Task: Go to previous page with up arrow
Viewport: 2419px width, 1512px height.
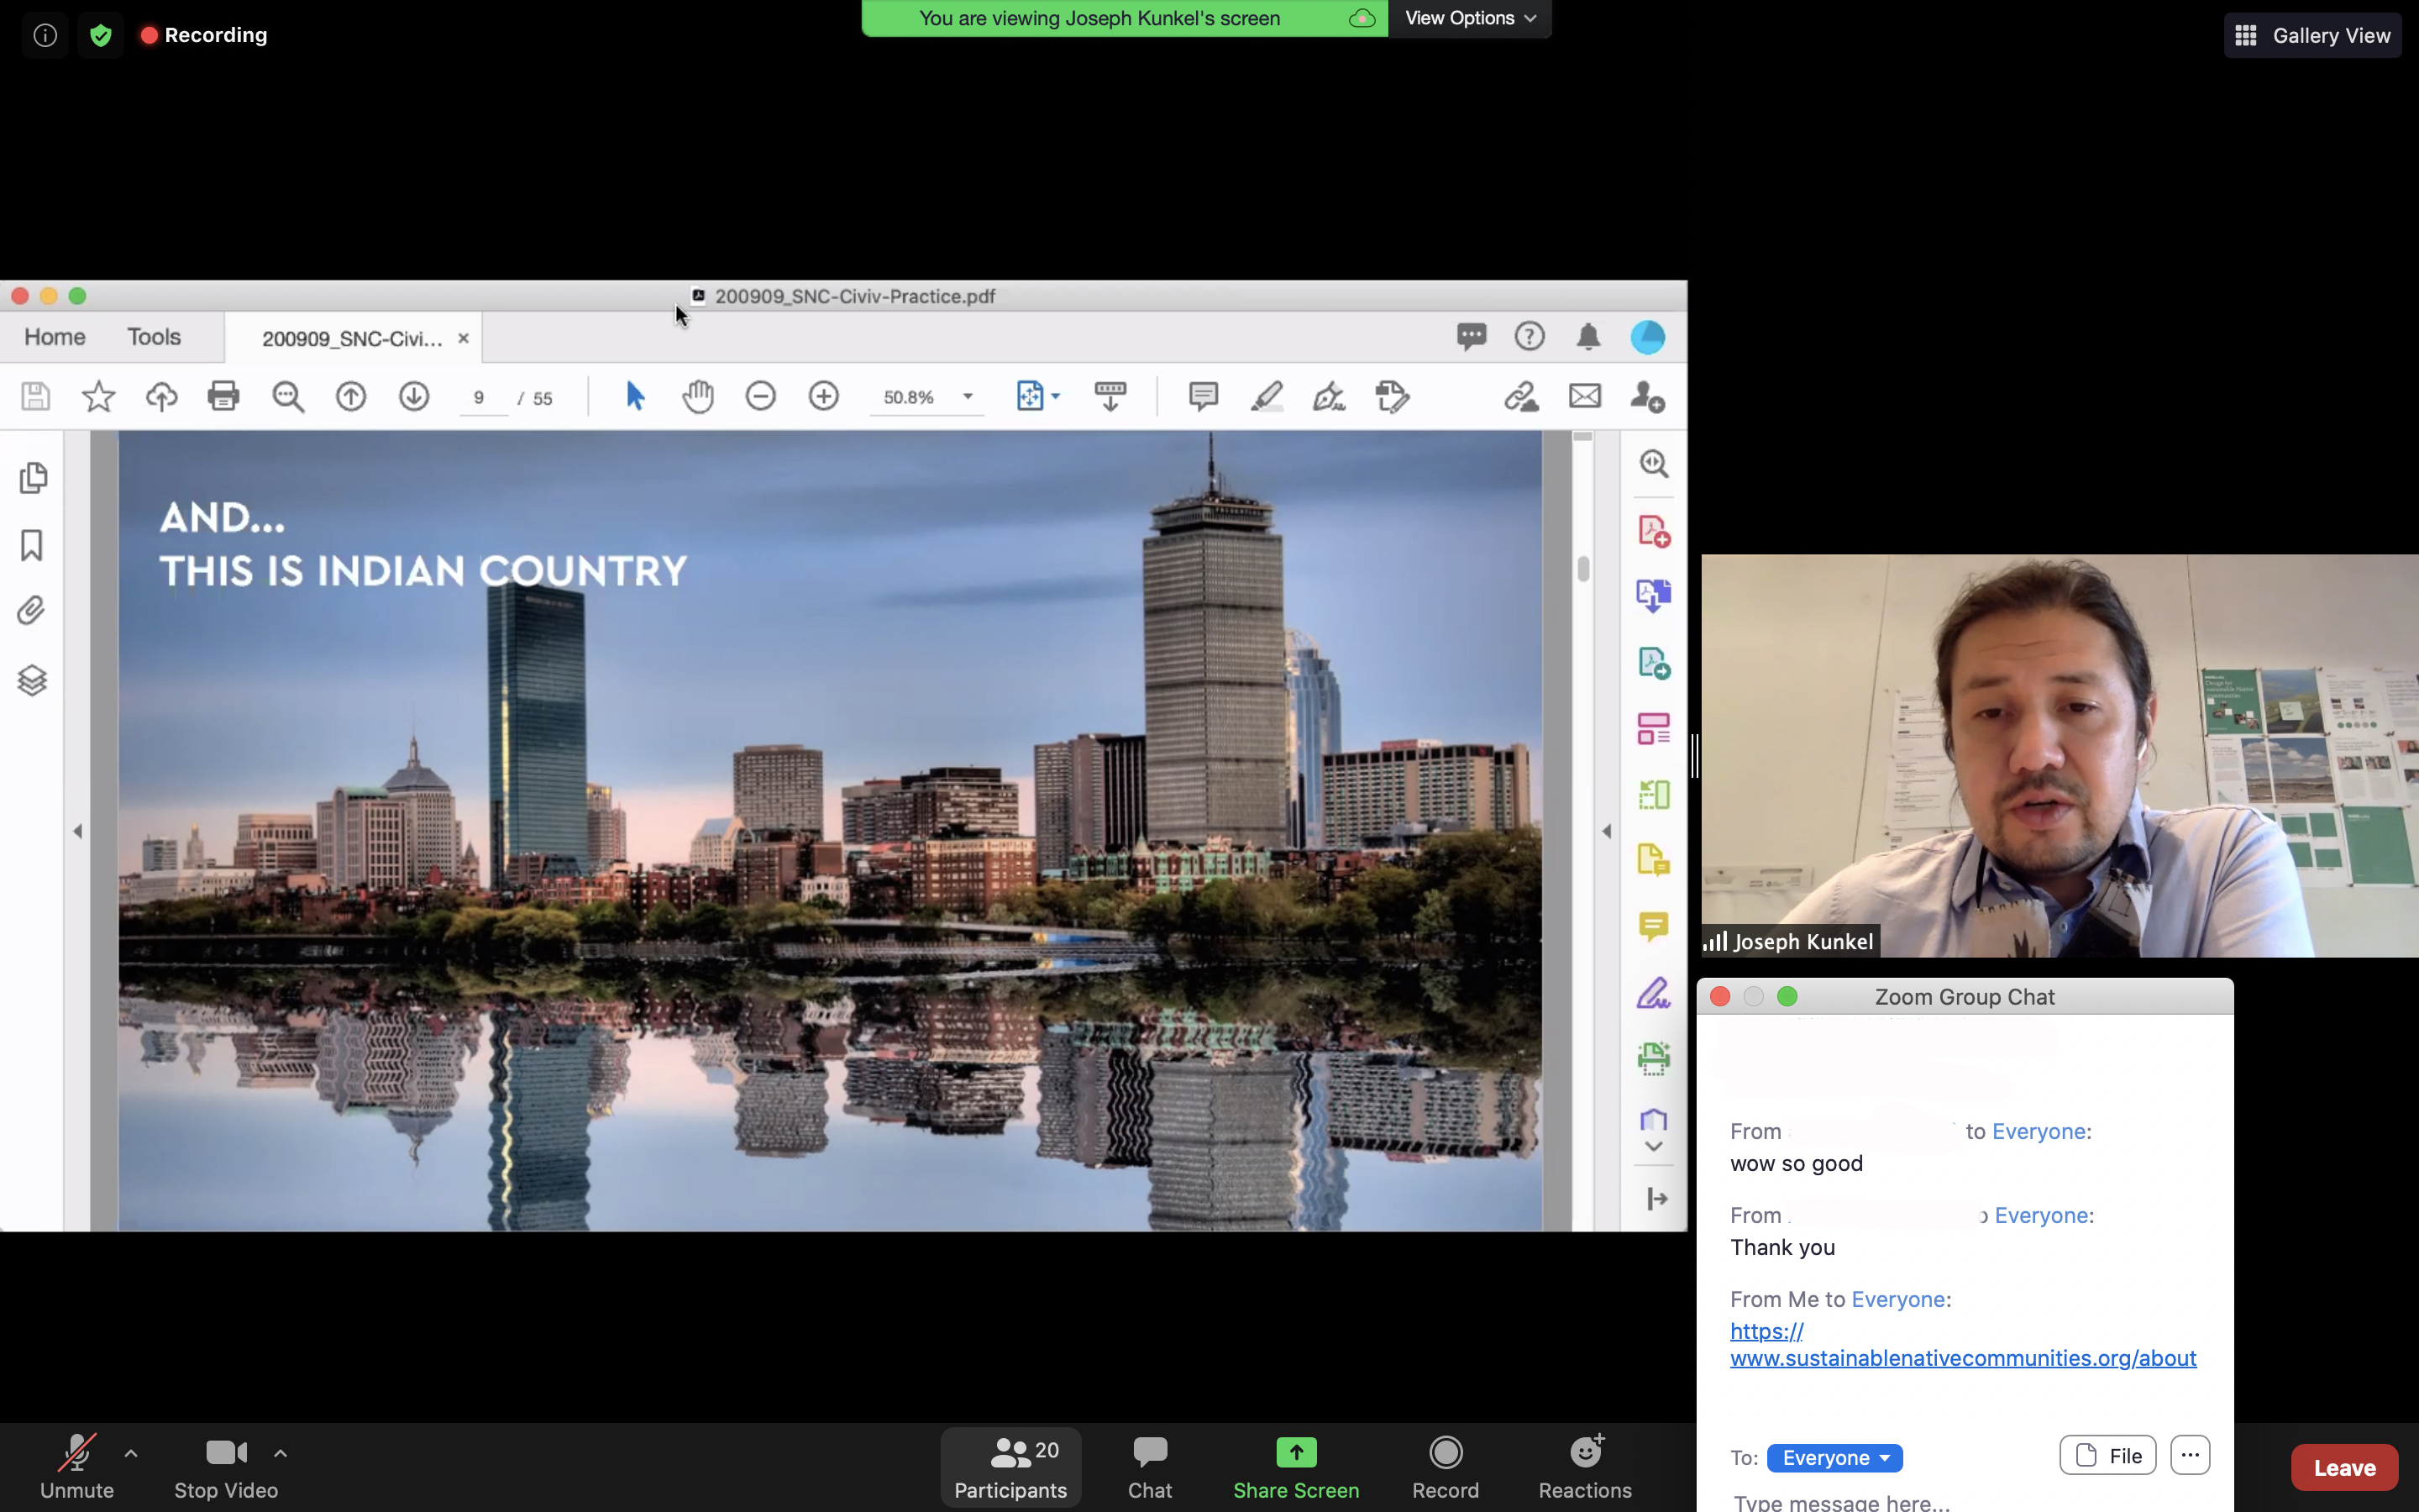Action: (351, 397)
